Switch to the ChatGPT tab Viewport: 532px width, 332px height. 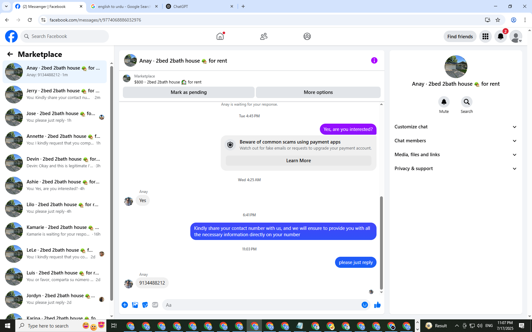tap(200, 6)
